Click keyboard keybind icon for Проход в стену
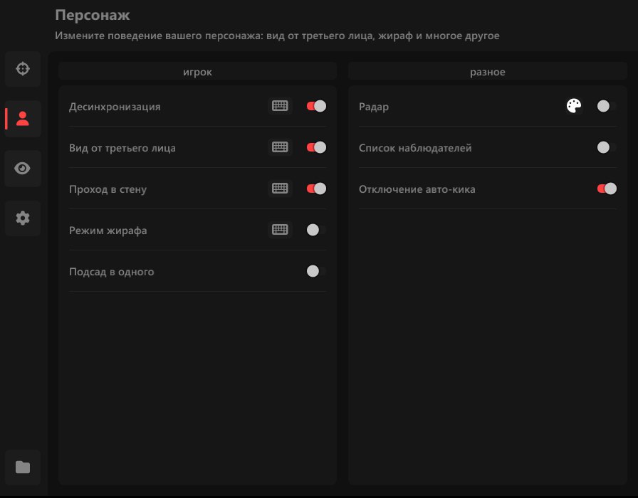The image size is (638, 498). tap(280, 189)
